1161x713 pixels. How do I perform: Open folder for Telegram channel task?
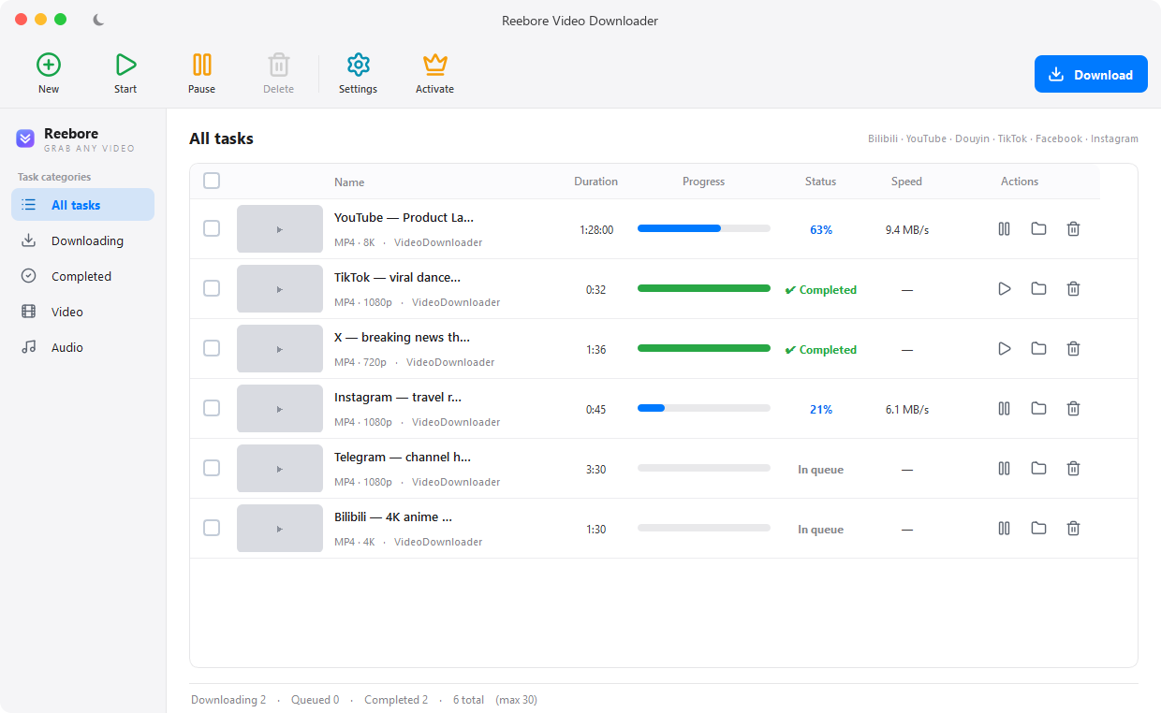pyautogui.click(x=1039, y=469)
